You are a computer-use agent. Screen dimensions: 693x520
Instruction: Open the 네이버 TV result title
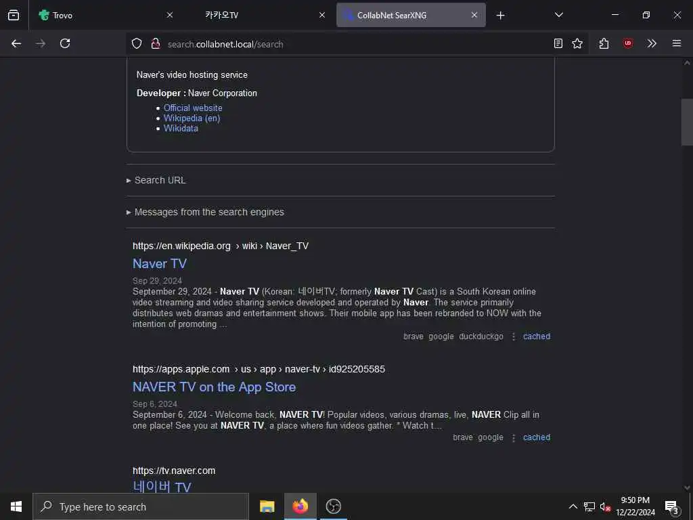[162, 487]
